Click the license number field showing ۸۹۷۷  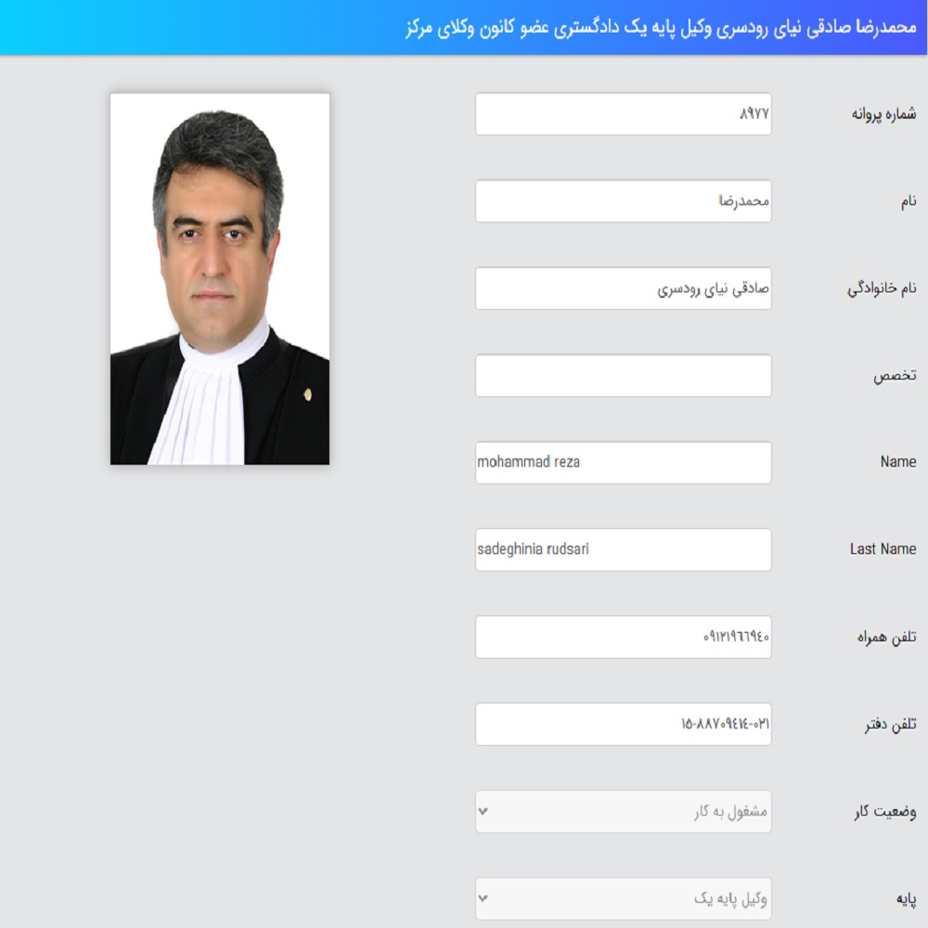[624, 113]
